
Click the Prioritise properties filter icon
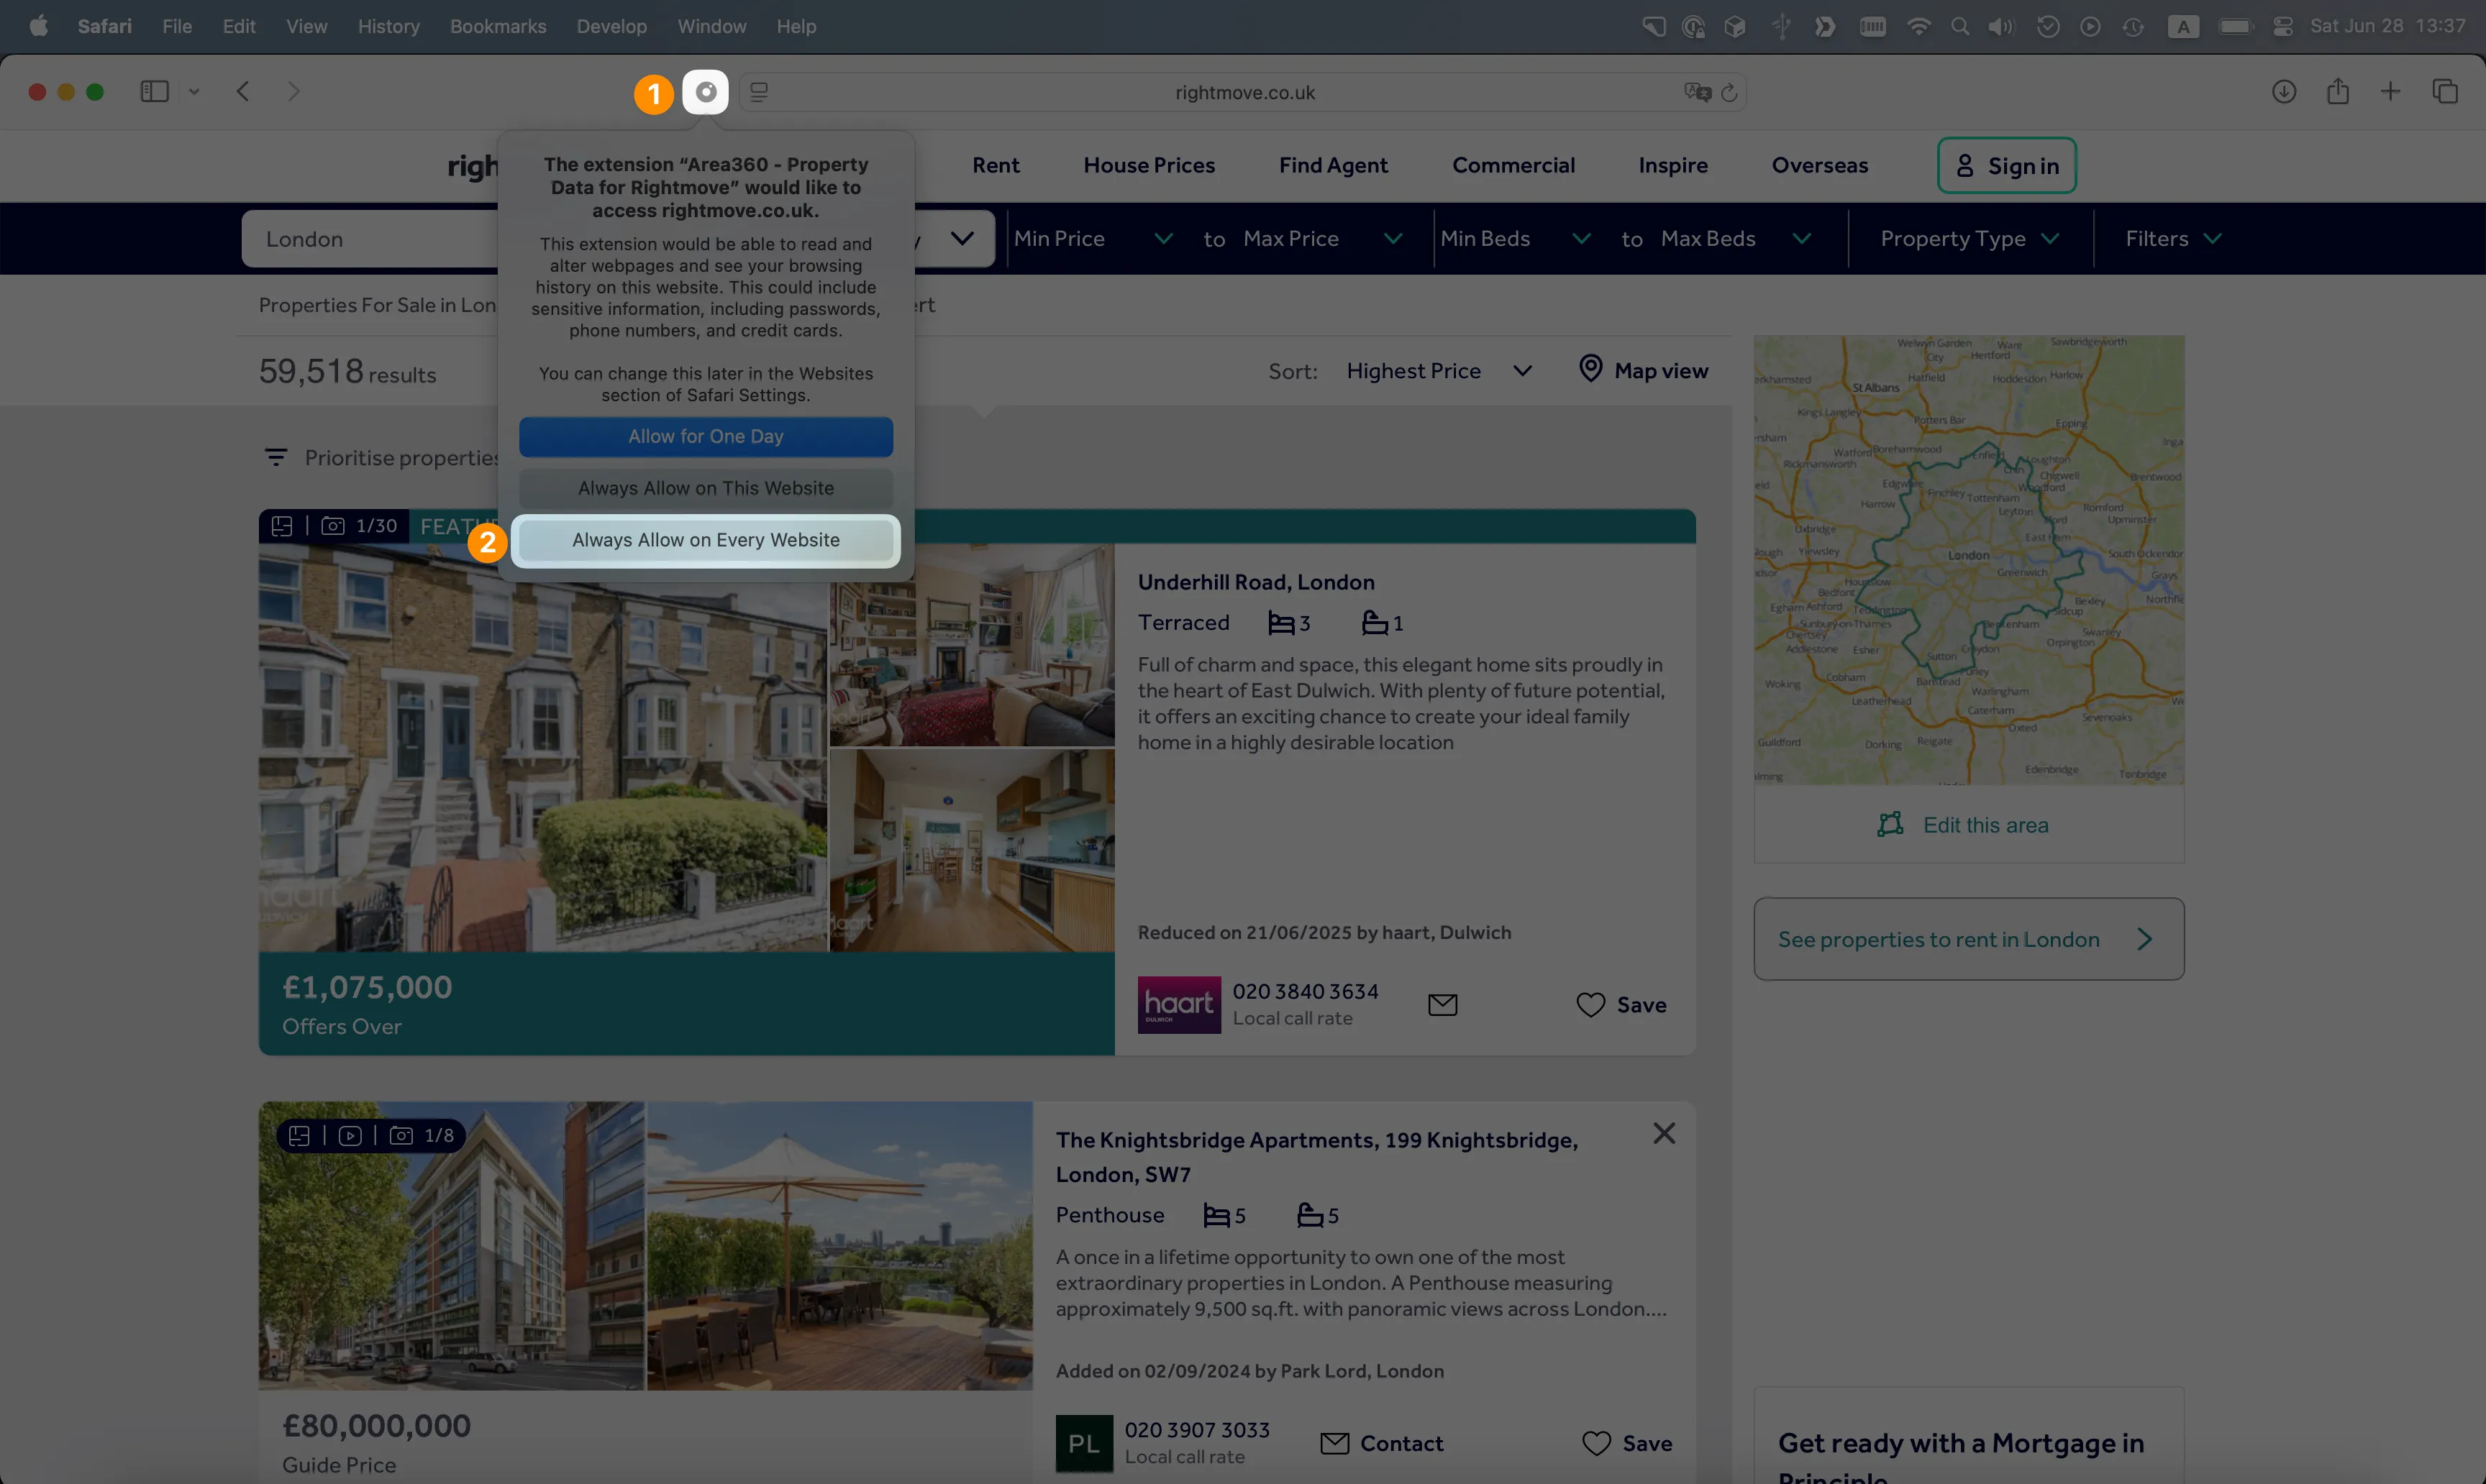tap(276, 457)
